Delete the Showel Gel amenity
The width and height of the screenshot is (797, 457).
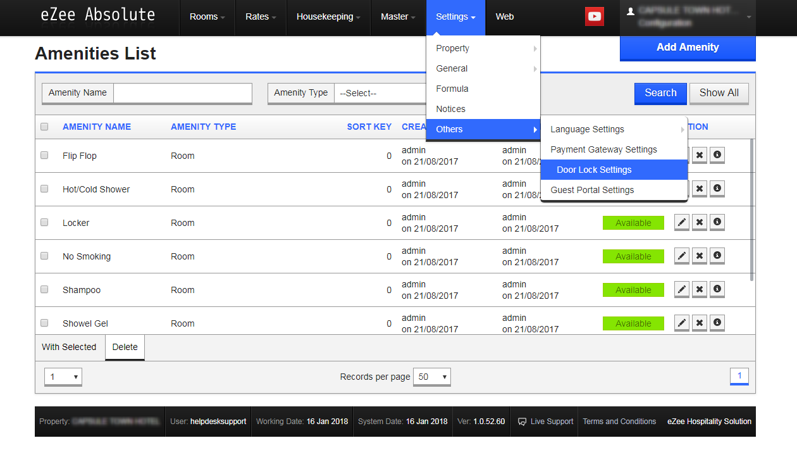pos(700,323)
